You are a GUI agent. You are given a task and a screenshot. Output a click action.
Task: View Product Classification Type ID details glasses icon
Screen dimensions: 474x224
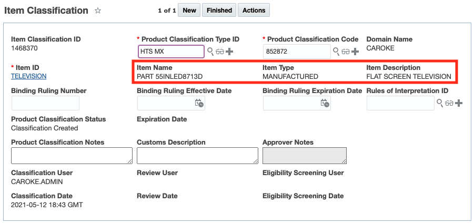[x=220, y=52]
